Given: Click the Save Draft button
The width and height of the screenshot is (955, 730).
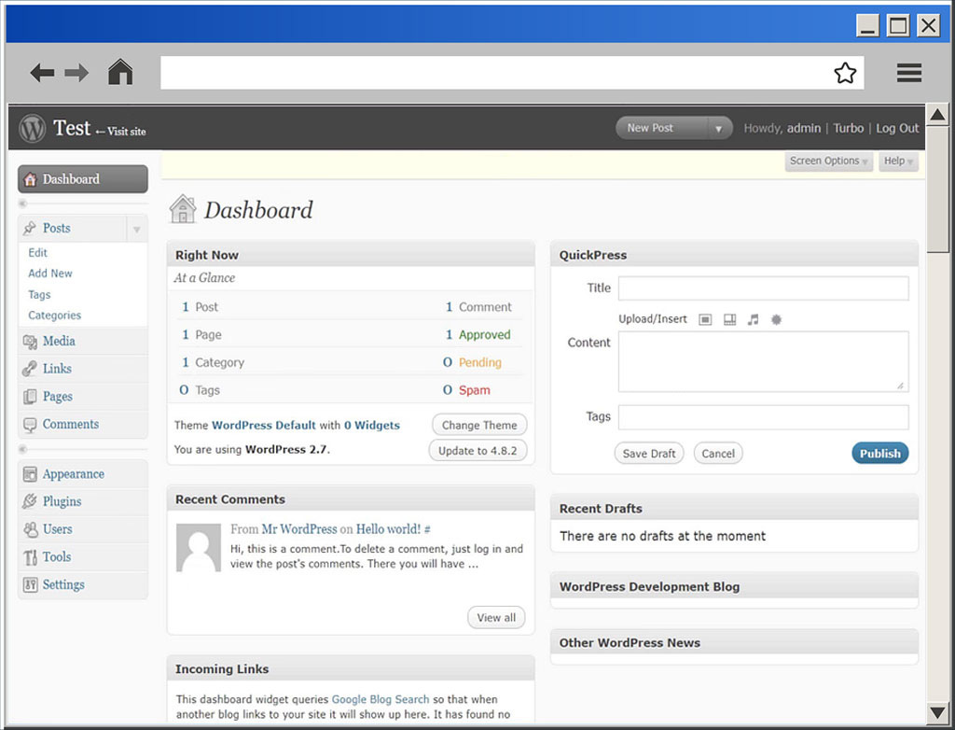Looking at the screenshot, I should (649, 454).
